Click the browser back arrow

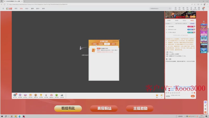pyautogui.click(x=2, y=4)
